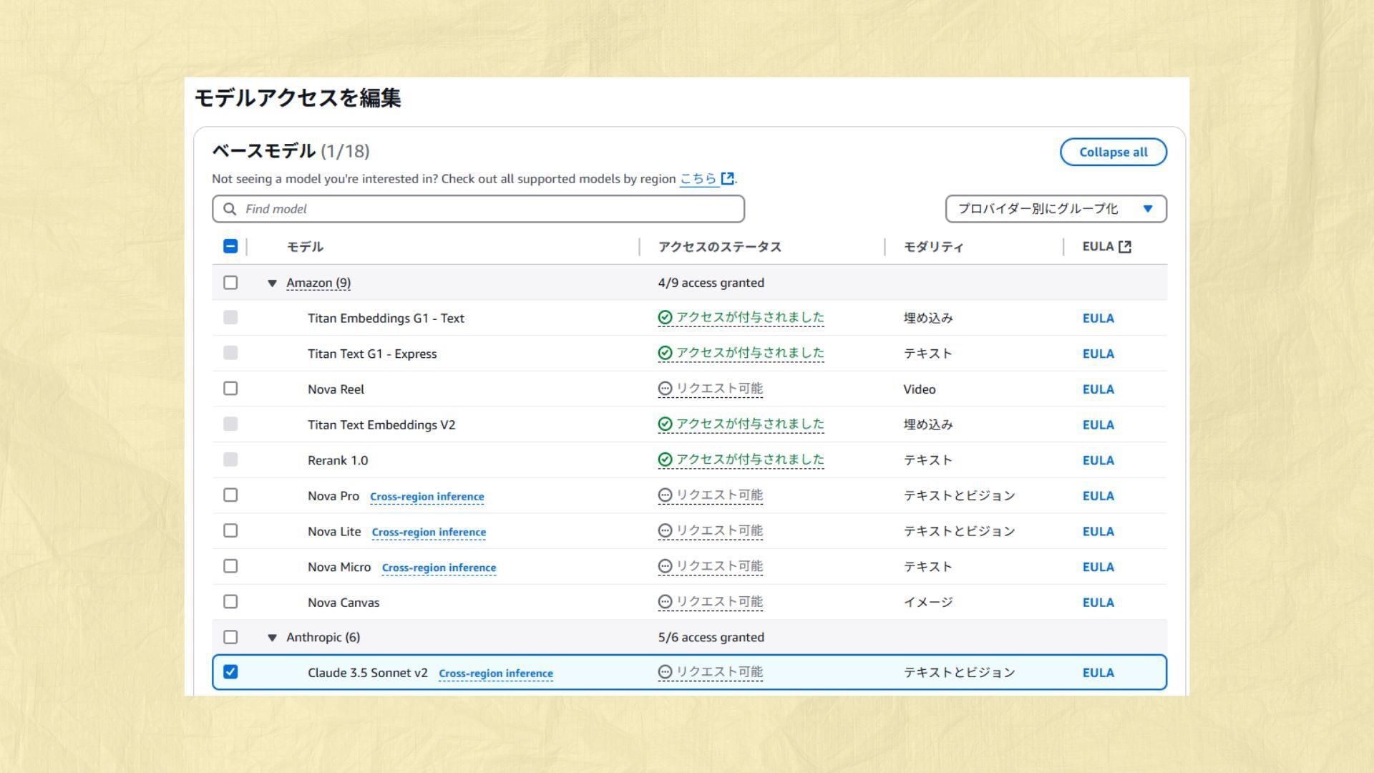1374x773 pixels.
Task: Click the requestable status icon for Nova Lite
Action: pos(665,530)
